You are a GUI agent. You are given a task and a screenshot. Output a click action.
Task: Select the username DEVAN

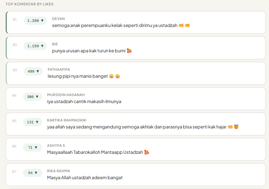pyautogui.click(x=58, y=19)
